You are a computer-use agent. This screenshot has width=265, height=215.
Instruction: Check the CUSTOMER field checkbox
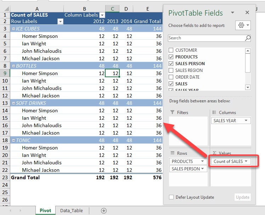coord(171,50)
